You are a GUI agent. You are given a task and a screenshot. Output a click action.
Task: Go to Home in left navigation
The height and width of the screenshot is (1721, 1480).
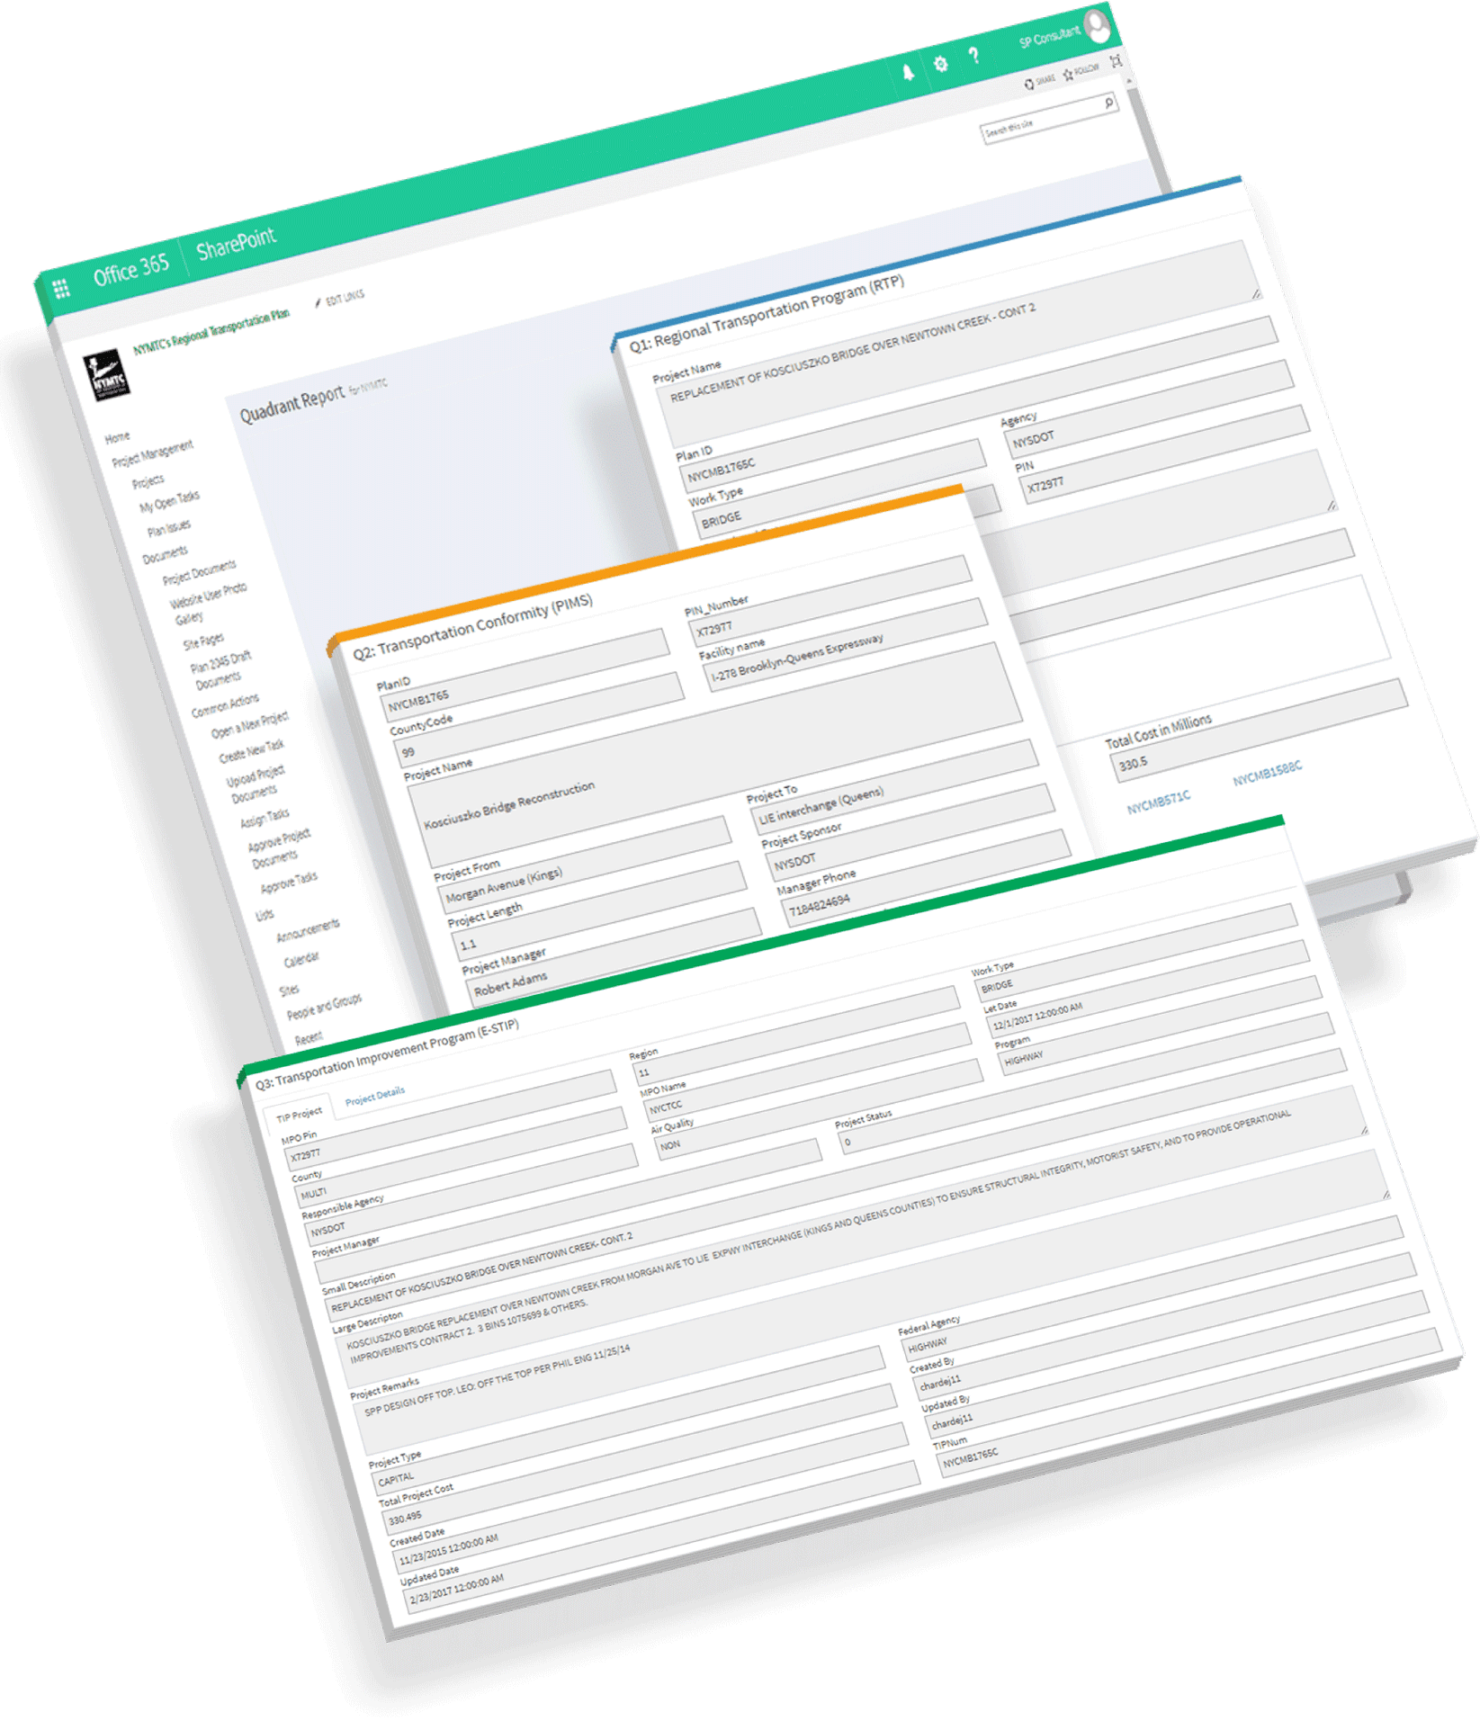click(x=117, y=437)
